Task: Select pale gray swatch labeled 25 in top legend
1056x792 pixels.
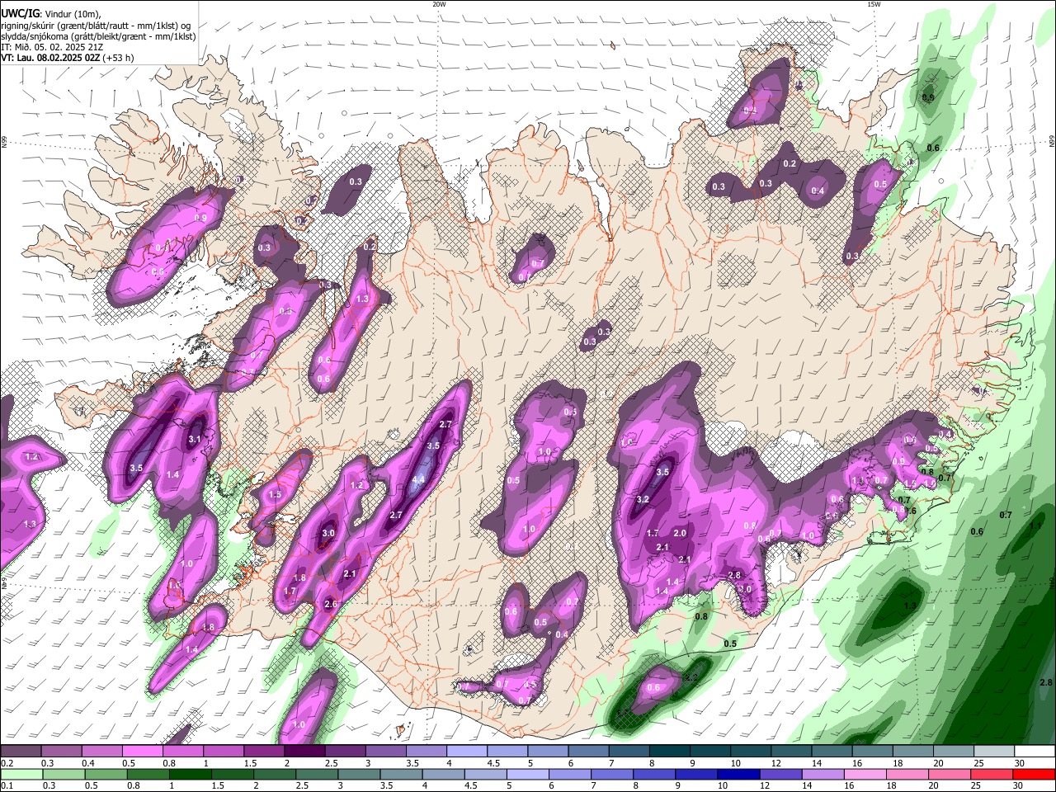Action: 994,752
